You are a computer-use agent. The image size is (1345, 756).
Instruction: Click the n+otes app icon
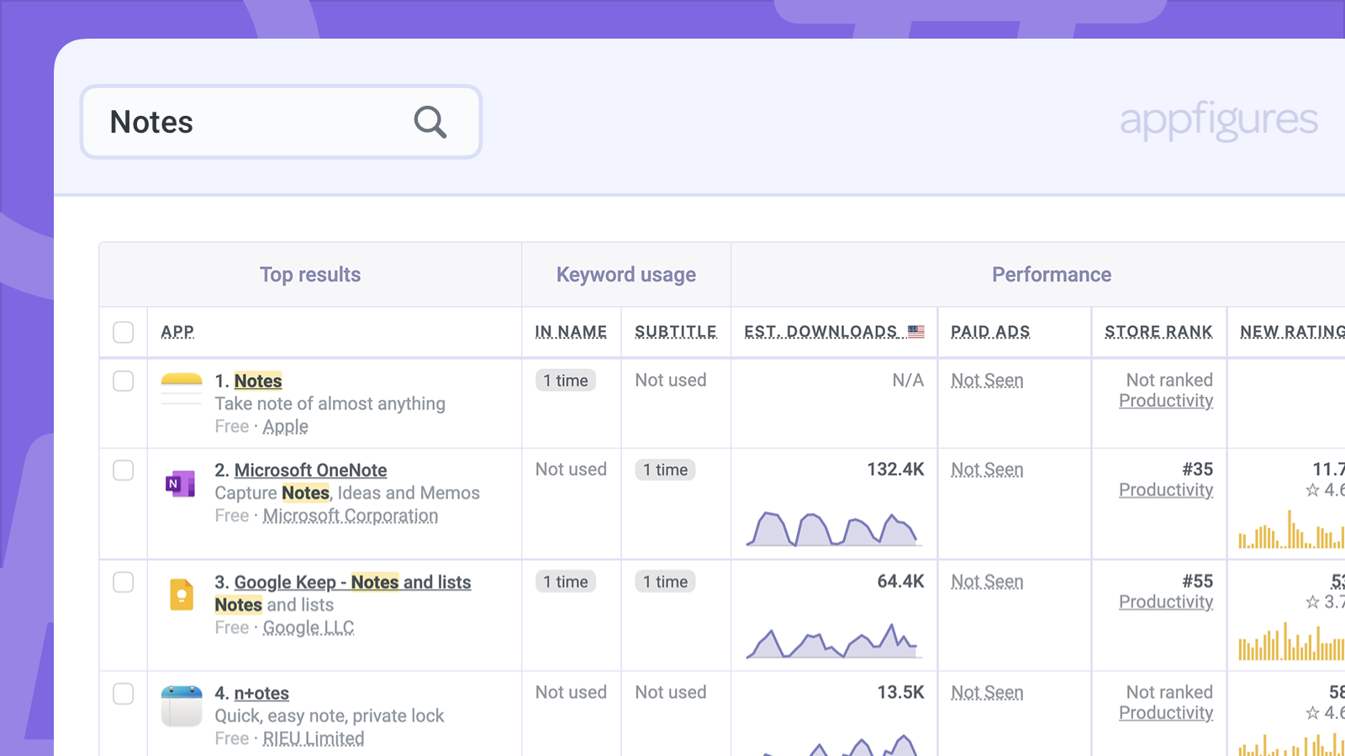[x=181, y=704]
